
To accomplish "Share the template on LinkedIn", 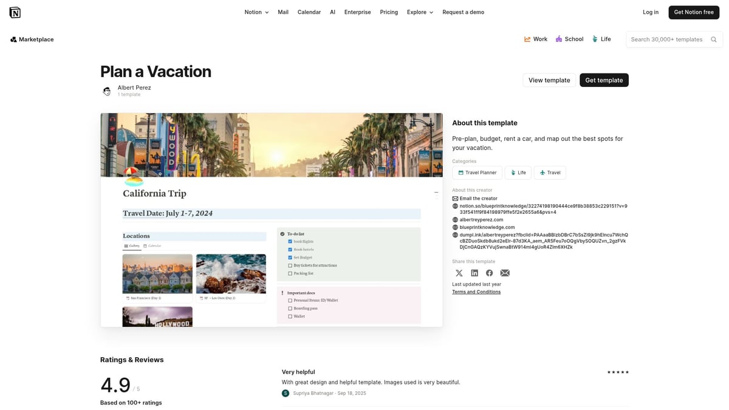I will pyautogui.click(x=474, y=273).
